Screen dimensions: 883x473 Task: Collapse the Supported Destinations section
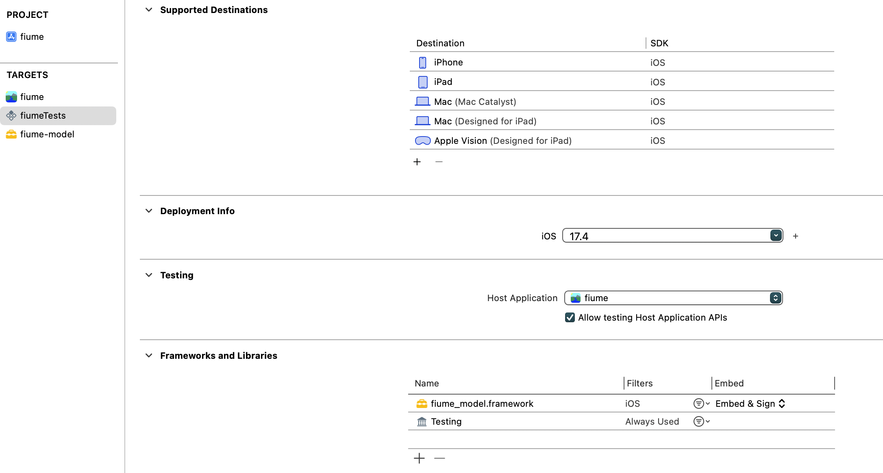149,10
